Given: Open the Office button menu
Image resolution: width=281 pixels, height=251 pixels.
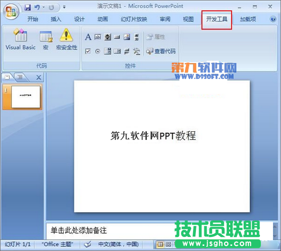Looking at the screenshot, I should coord(11,12).
